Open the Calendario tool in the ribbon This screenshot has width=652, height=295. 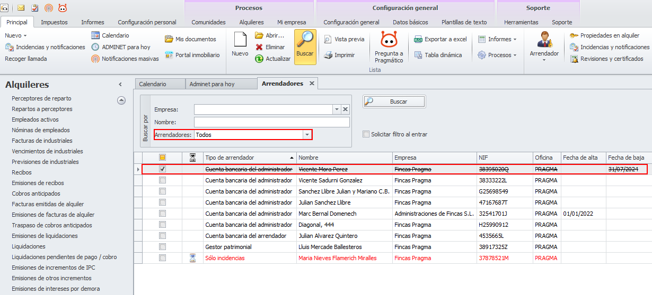pyautogui.click(x=110, y=35)
